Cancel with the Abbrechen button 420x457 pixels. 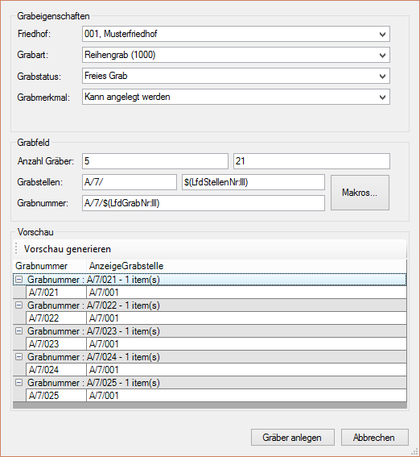(375, 437)
